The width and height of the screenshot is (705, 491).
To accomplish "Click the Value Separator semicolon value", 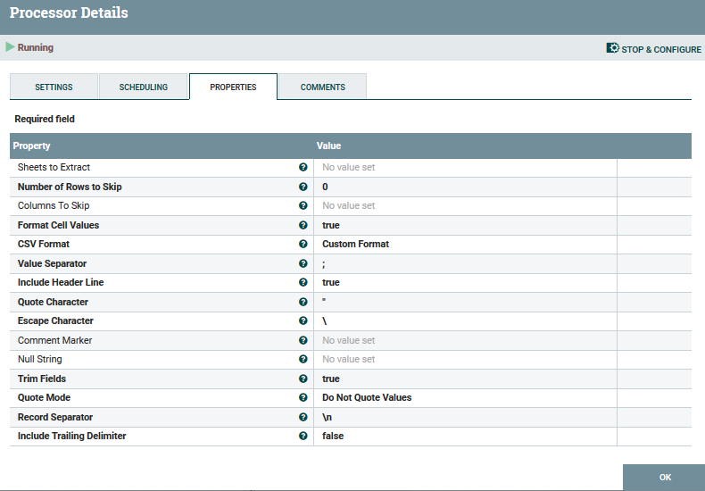I will pos(325,263).
